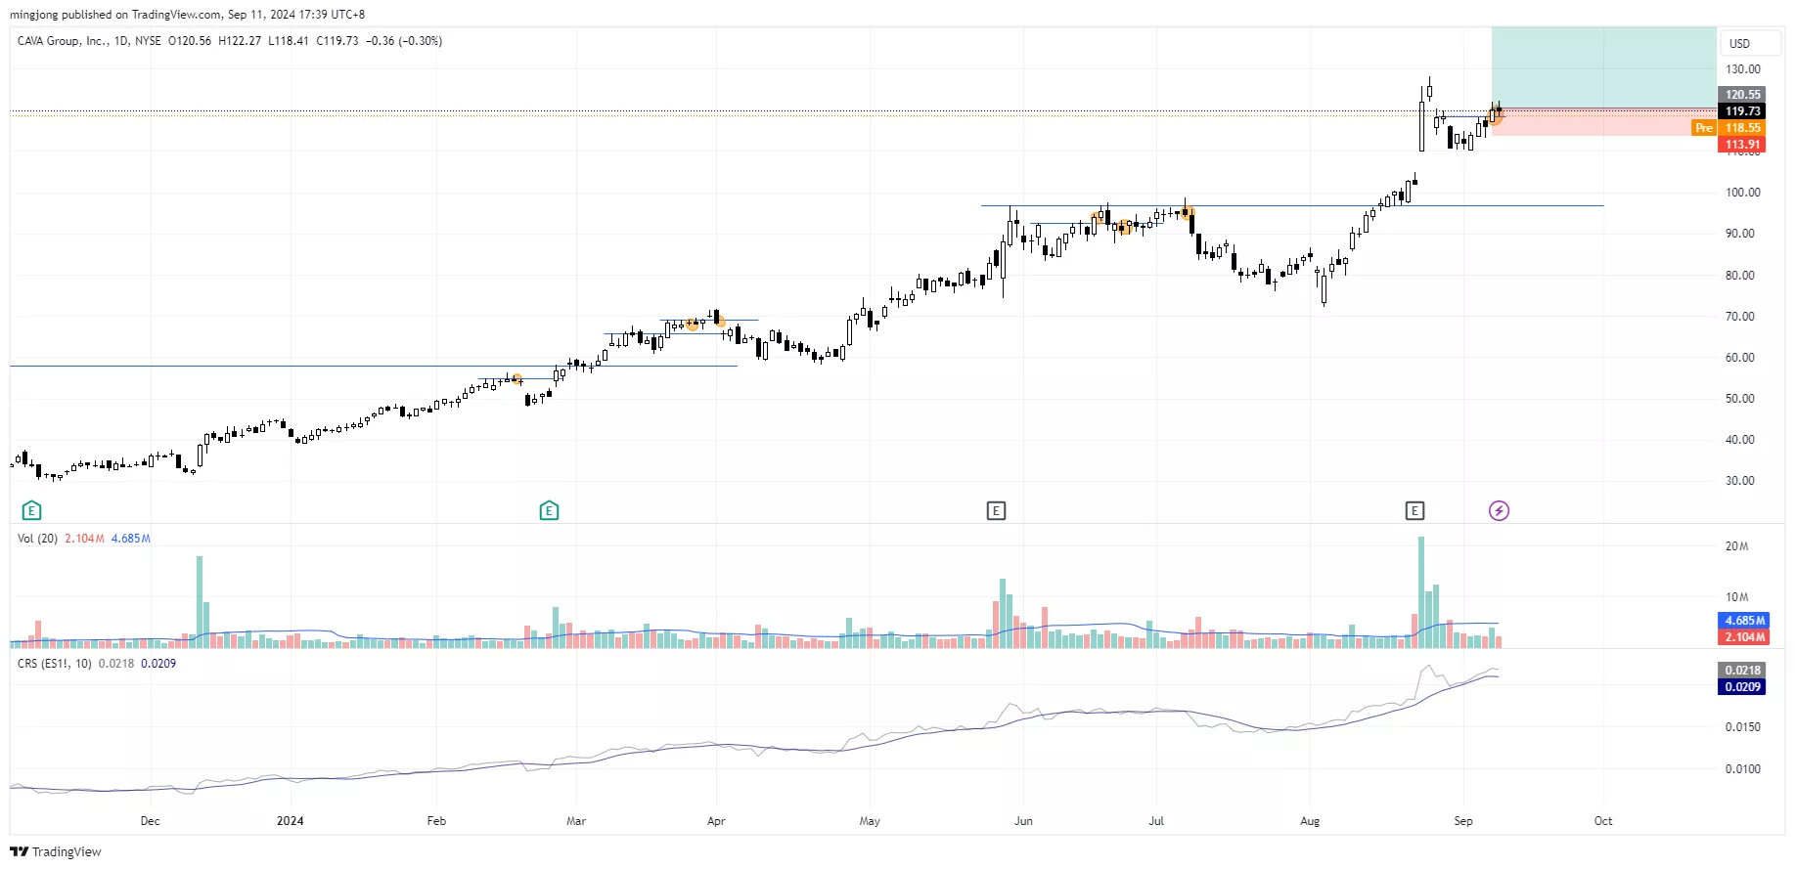This screenshot has width=1795, height=869.
Task: Click the TradingView logo
Action: 56,851
